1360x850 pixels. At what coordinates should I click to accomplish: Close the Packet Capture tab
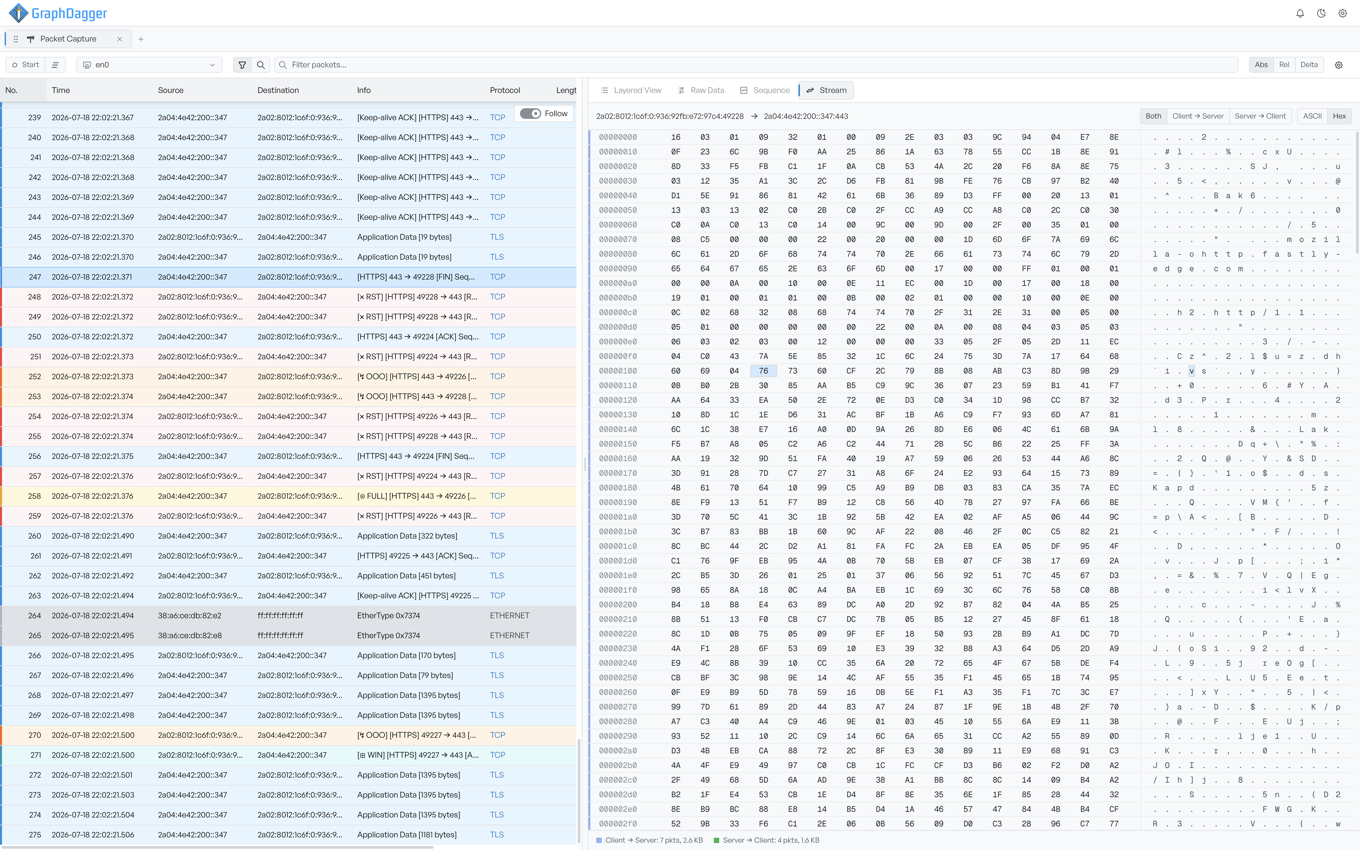coord(120,39)
